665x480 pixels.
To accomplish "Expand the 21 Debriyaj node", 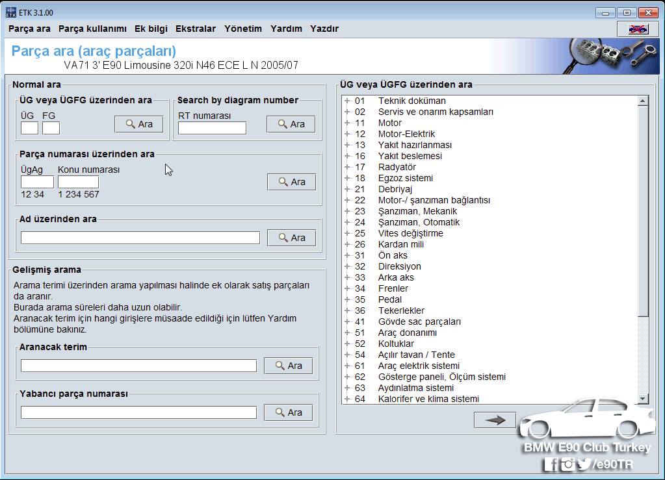I will (x=347, y=189).
